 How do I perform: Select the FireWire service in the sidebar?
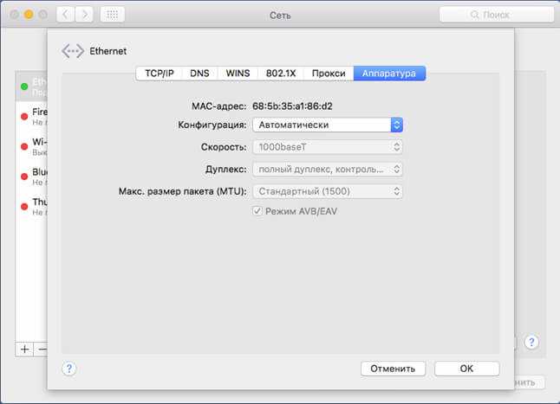point(32,117)
